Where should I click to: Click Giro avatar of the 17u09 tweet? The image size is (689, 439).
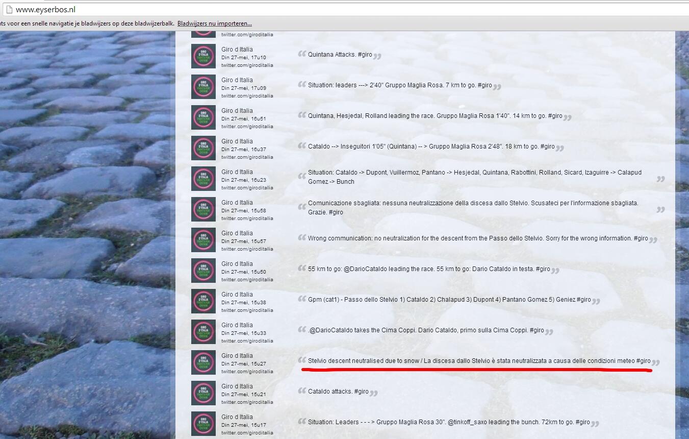coord(203,87)
